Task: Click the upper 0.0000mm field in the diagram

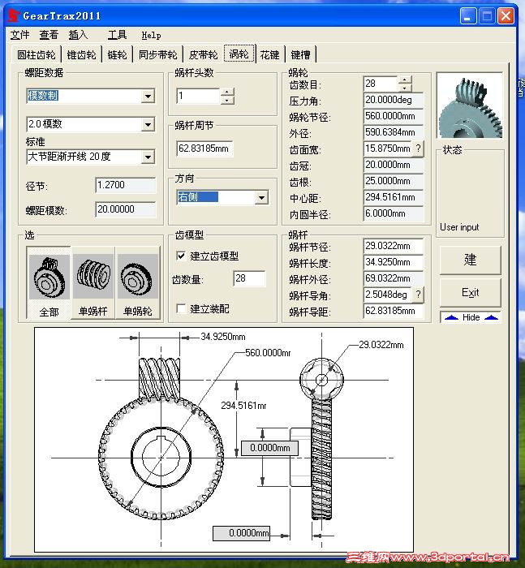Action: click(269, 448)
